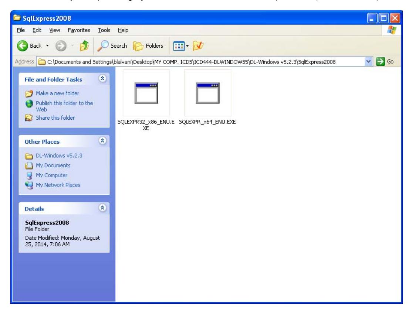Screen dimensions: 412x314
Task: Select the SQLEXPR_x64_ENU.EXE file icon
Action: click(207, 93)
